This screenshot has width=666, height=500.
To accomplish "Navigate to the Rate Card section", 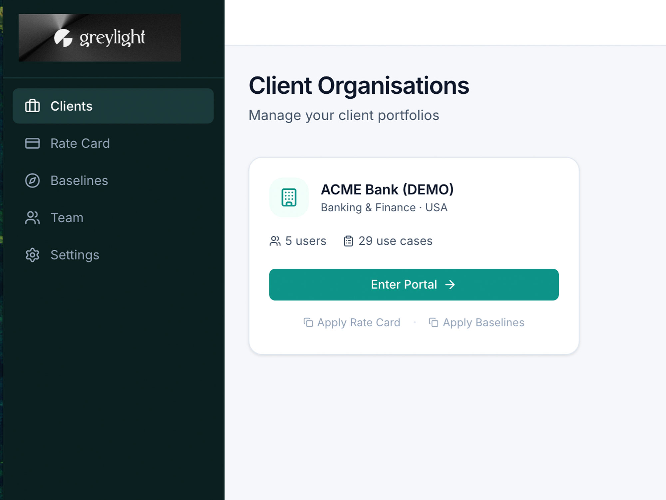I will click(80, 143).
